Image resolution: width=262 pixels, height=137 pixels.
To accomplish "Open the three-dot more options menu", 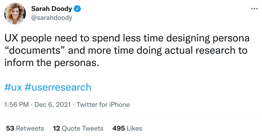I will (x=254, y=9).
